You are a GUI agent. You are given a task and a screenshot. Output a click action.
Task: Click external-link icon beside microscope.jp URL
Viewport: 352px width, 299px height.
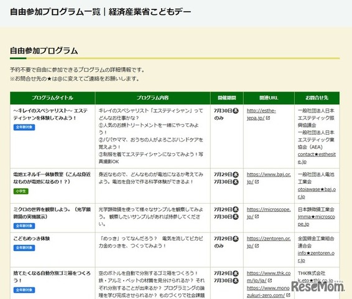pos(257,216)
